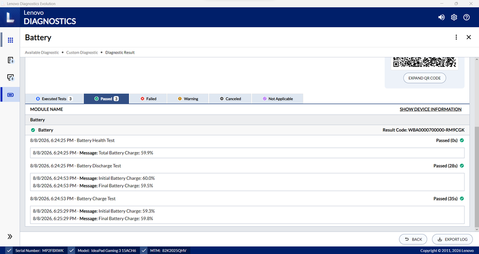Click Passed (28s) status text
Viewport: 479px width, 254px height.
pyautogui.click(x=445, y=166)
